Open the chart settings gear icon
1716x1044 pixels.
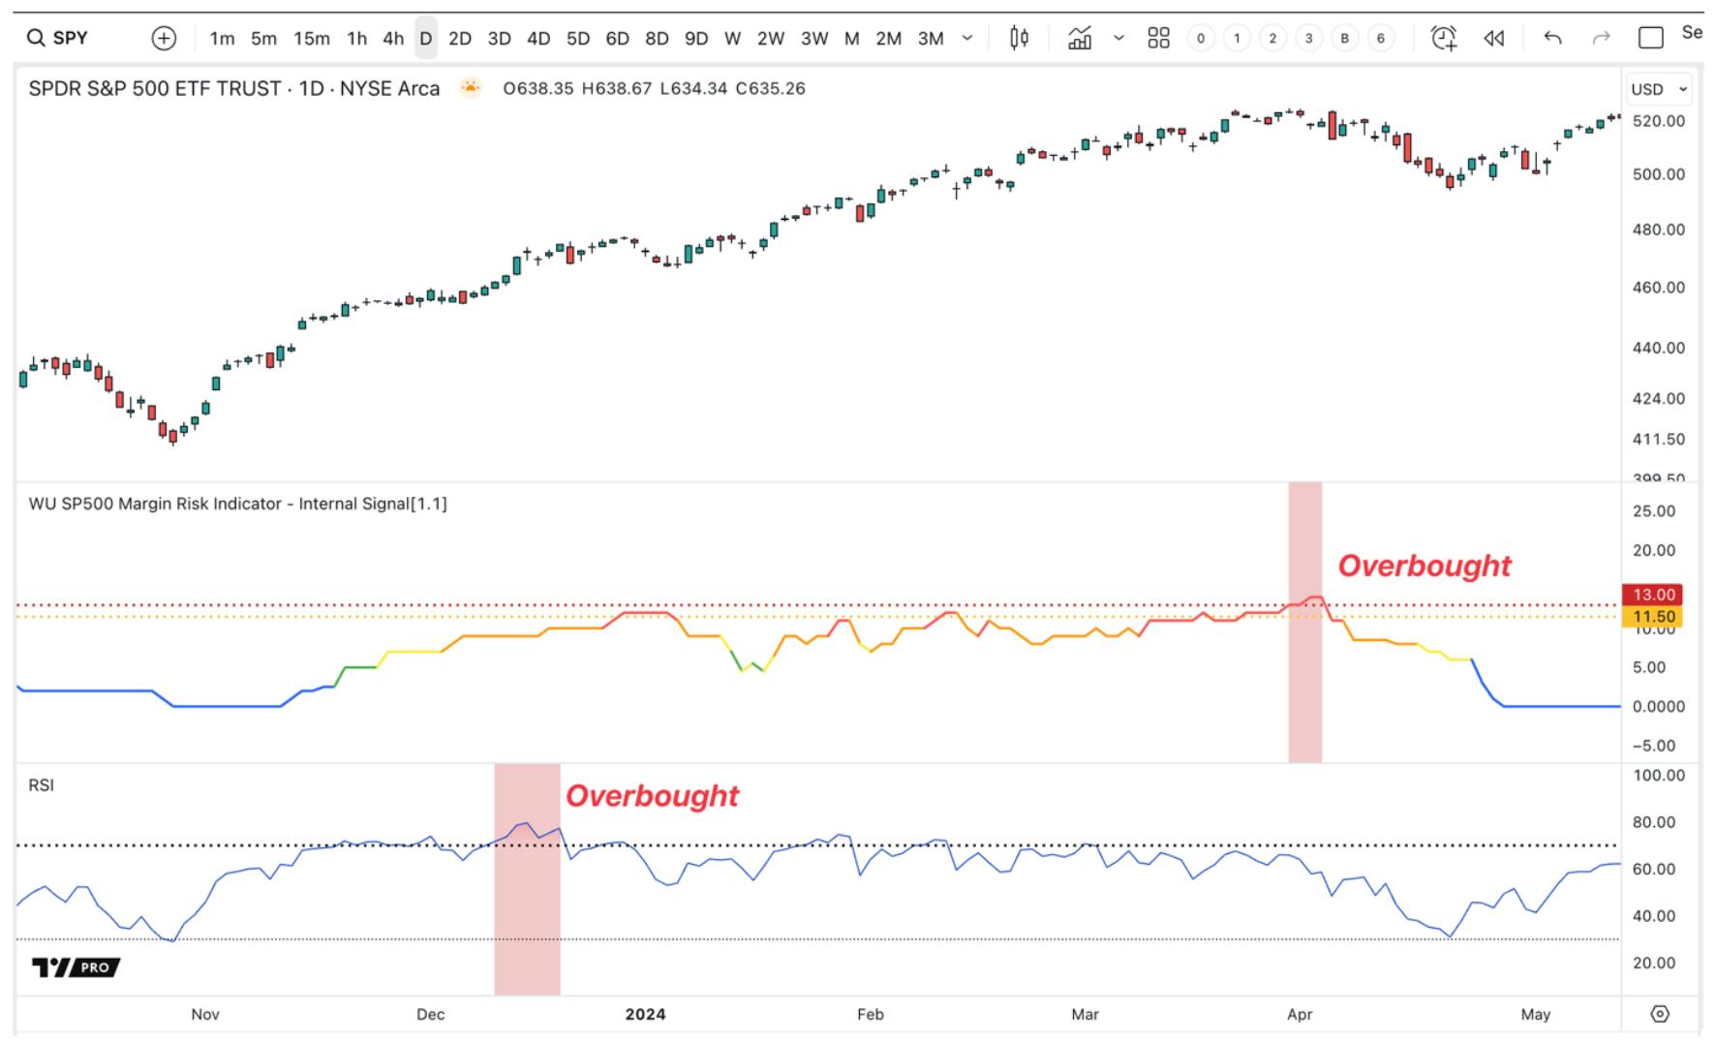coord(1660,1014)
